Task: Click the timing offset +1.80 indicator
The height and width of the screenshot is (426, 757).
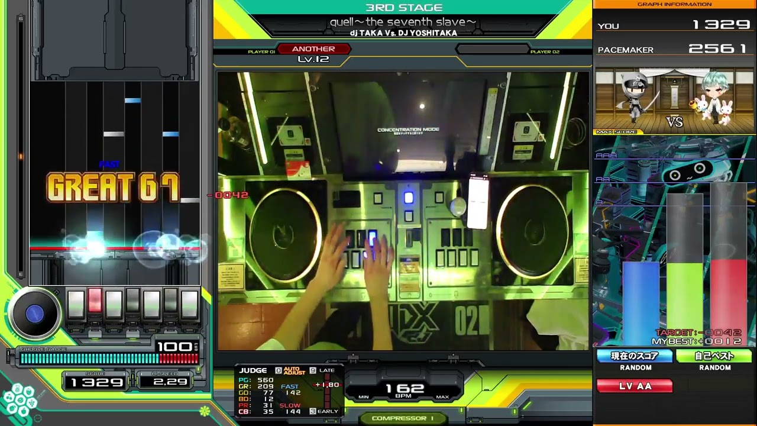Action: (327, 385)
